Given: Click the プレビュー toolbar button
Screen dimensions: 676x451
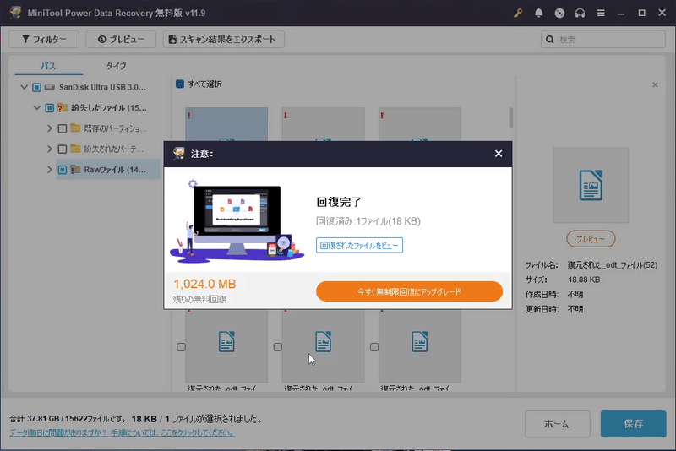Looking at the screenshot, I should click(121, 39).
